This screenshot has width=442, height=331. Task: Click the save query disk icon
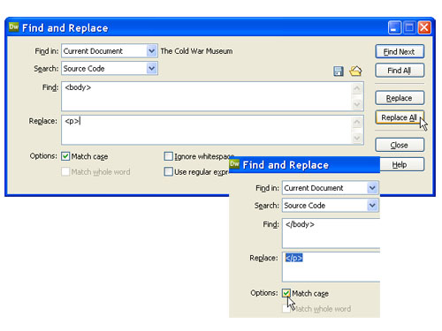[339, 71]
